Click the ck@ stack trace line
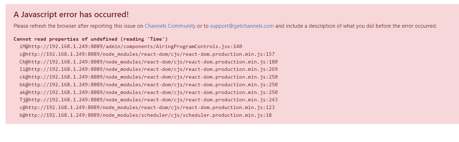 click(x=149, y=77)
